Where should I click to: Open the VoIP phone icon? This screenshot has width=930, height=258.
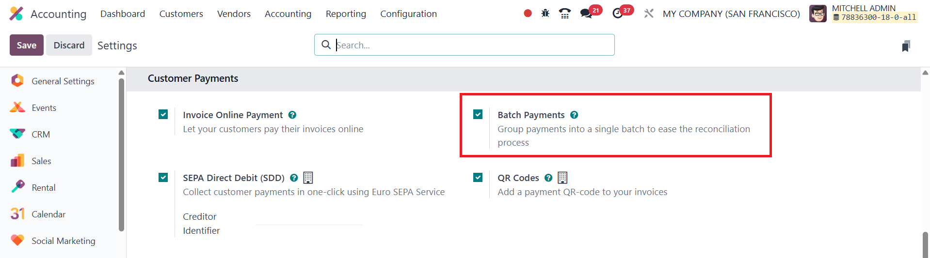pos(565,14)
